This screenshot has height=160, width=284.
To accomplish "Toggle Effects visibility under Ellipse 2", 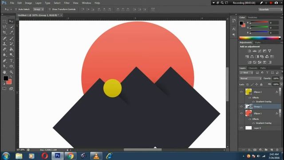I will point(250,98).
